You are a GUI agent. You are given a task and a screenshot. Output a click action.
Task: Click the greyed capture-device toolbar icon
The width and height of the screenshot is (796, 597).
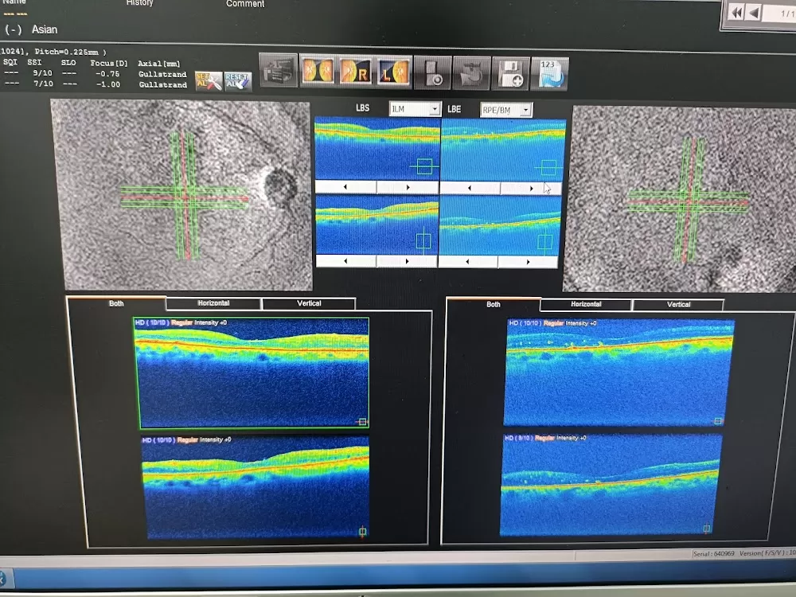click(x=432, y=73)
